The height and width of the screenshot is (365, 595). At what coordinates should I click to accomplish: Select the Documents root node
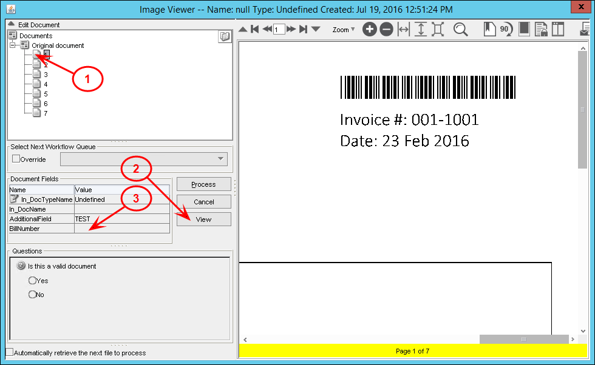click(36, 36)
